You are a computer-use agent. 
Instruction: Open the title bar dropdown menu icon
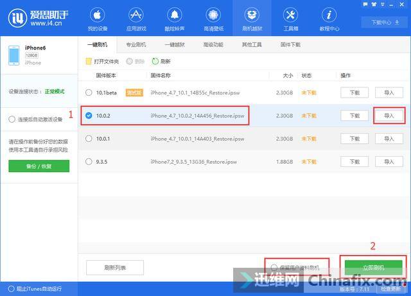click(x=383, y=4)
